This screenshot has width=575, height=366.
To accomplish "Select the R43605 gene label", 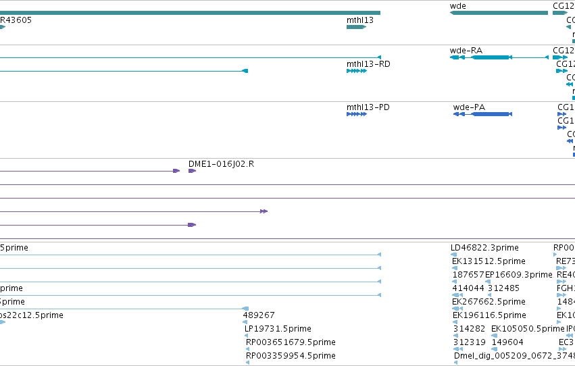I will (x=16, y=20).
